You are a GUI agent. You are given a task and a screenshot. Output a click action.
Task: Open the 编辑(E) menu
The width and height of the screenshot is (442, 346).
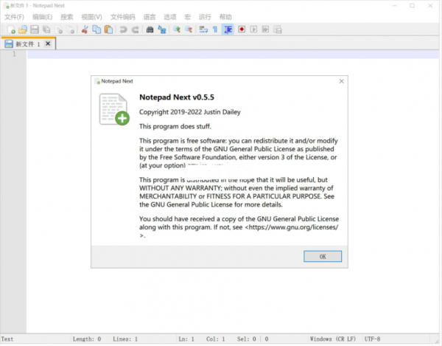tap(42, 17)
